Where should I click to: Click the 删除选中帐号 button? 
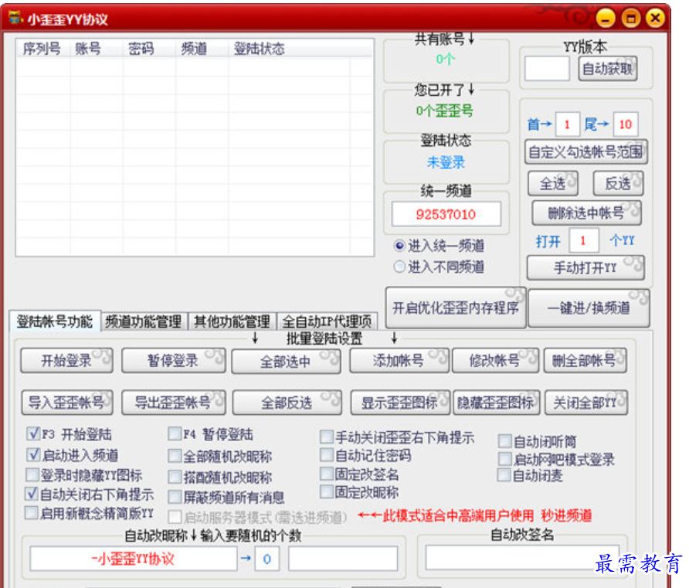(586, 213)
